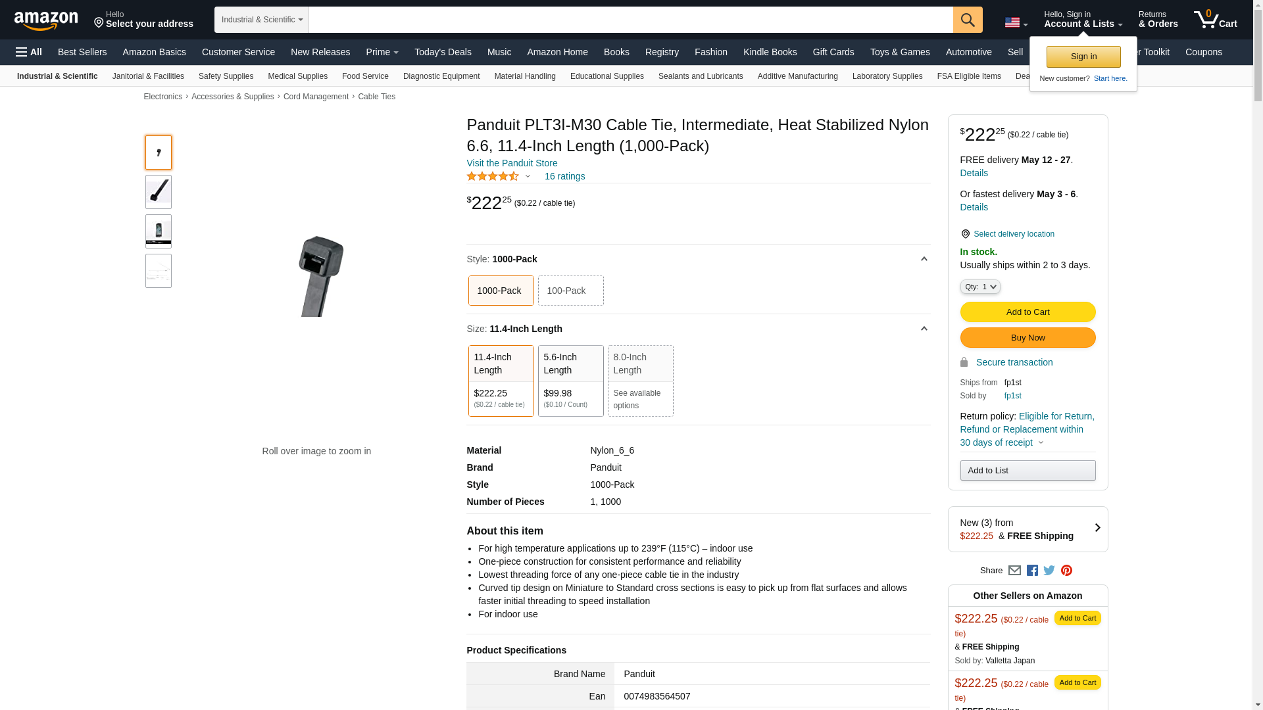This screenshot has width=1263, height=710.
Task: Open the All hamburger menu
Action: [29, 52]
